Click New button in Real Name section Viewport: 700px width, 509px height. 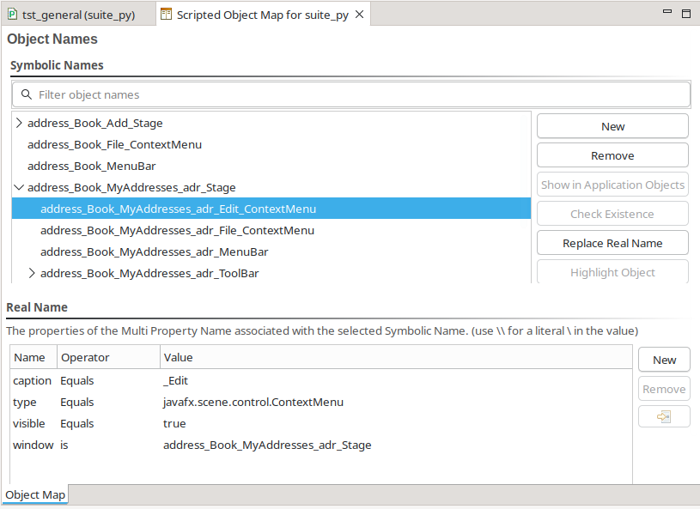pyautogui.click(x=664, y=360)
